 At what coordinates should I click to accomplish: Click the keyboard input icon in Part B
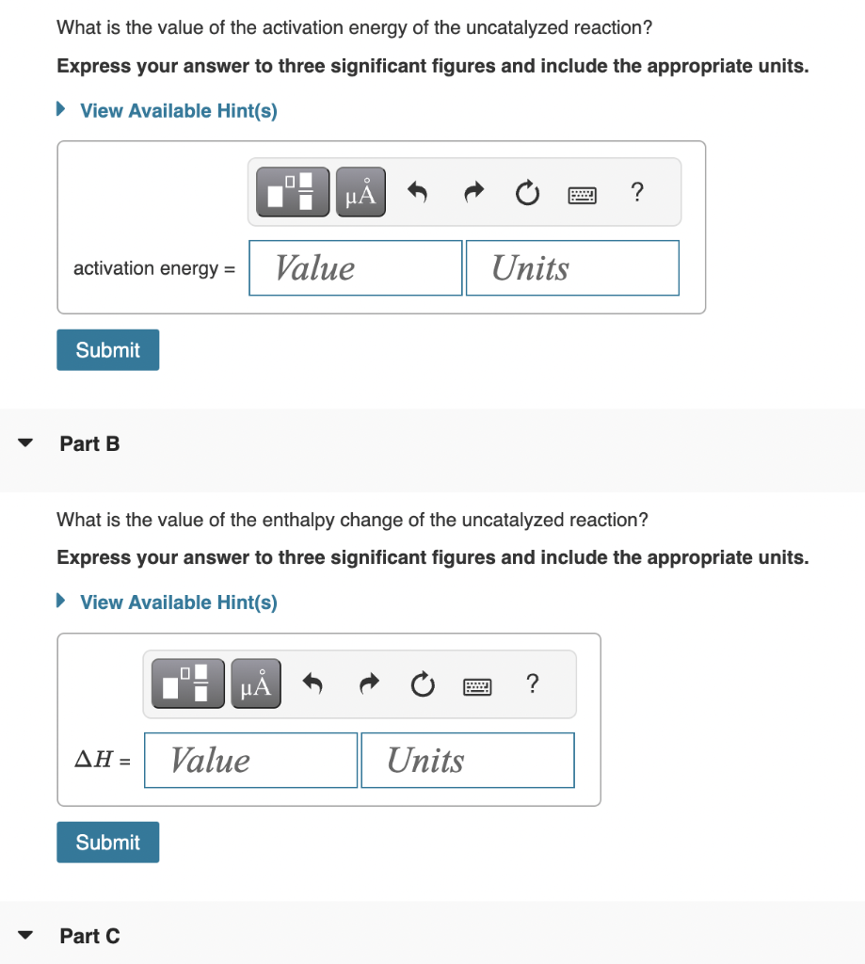[477, 686]
